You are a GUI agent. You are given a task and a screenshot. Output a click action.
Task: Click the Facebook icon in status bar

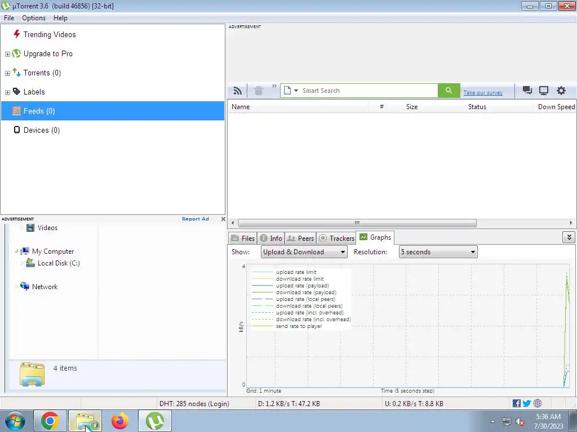tap(517, 403)
